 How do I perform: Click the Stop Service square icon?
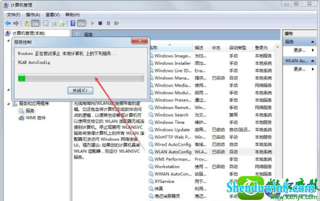click(100, 23)
